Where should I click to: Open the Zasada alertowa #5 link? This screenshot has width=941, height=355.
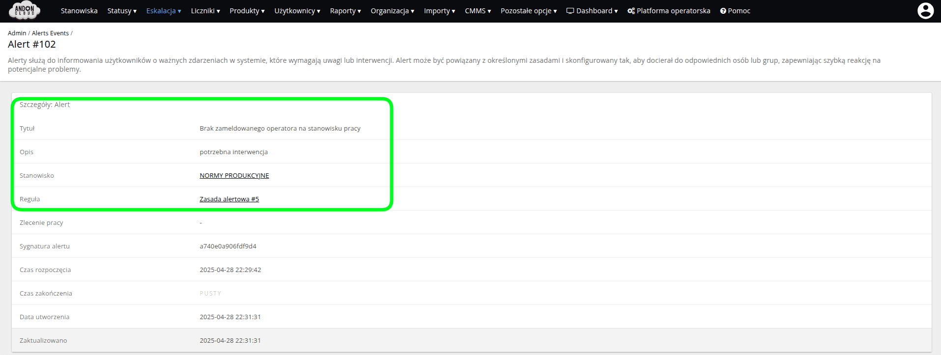click(x=229, y=199)
